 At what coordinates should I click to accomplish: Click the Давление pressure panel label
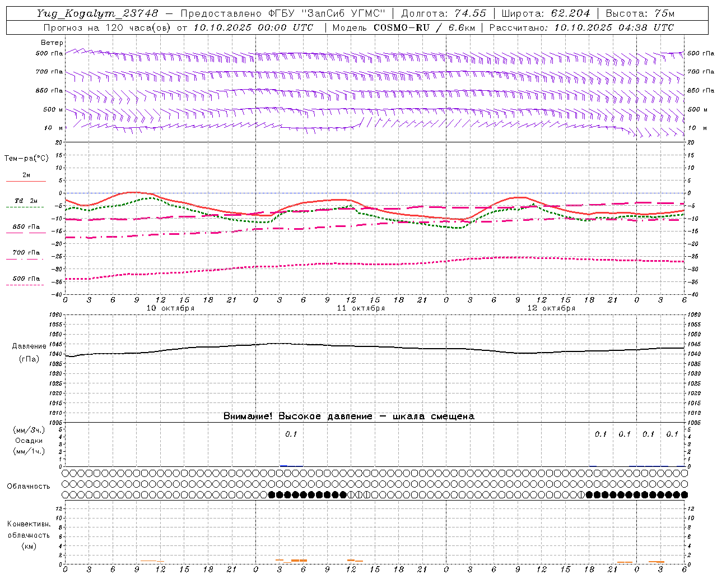coord(29,346)
